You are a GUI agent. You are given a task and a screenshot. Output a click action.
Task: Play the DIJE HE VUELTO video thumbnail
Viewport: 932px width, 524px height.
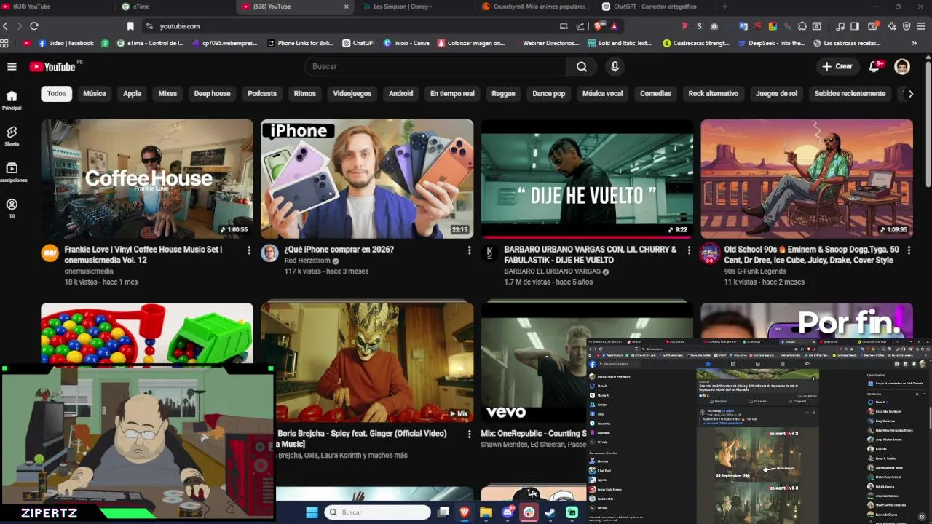(x=587, y=179)
